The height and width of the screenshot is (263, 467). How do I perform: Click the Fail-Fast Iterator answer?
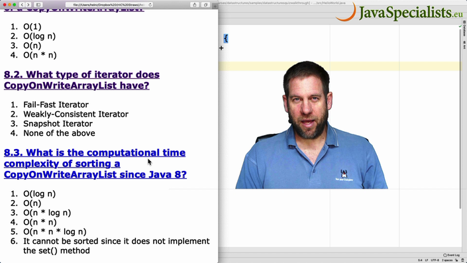(56, 105)
